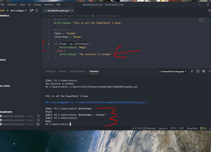This screenshot has height=152, width=211.
Task: Uncheck the line 7 breakpoint checkbox
Action: (x=1, y=116)
